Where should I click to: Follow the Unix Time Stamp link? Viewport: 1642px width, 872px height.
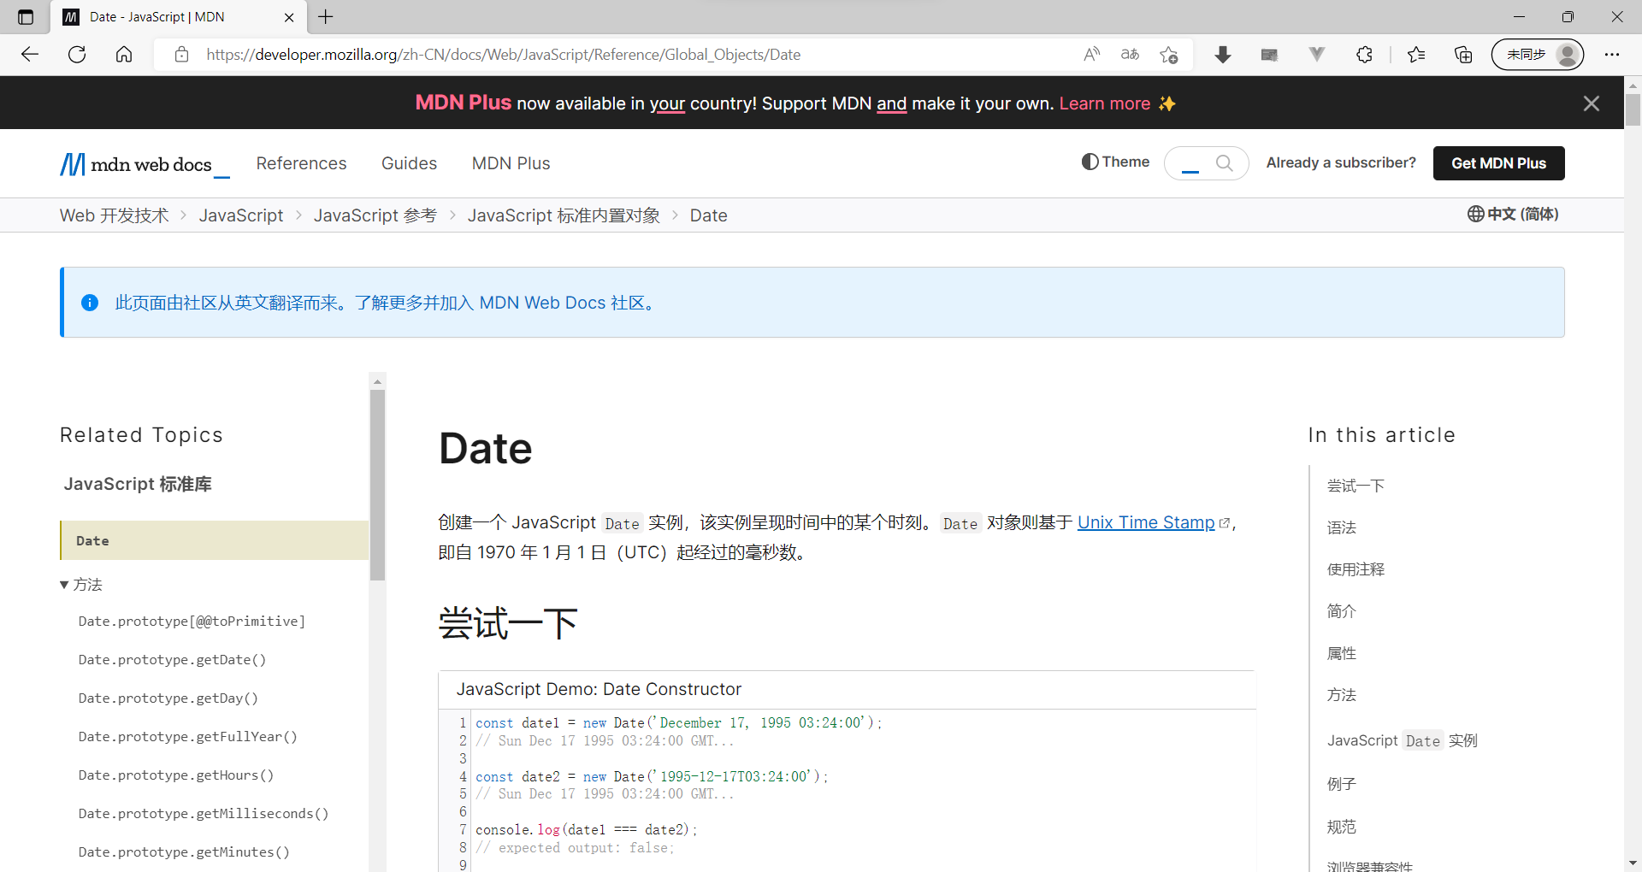[x=1146, y=522]
